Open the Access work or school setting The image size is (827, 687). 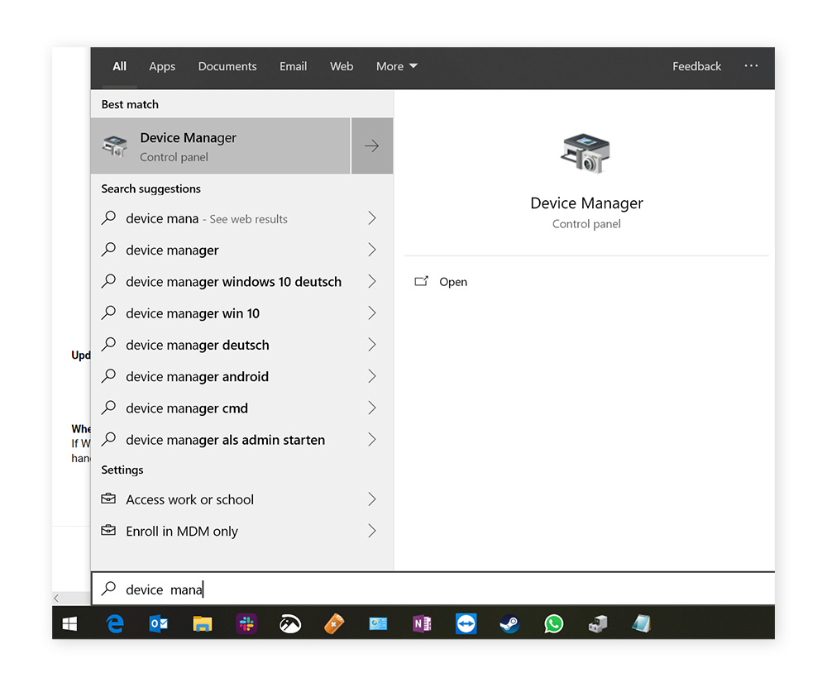tap(242, 499)
